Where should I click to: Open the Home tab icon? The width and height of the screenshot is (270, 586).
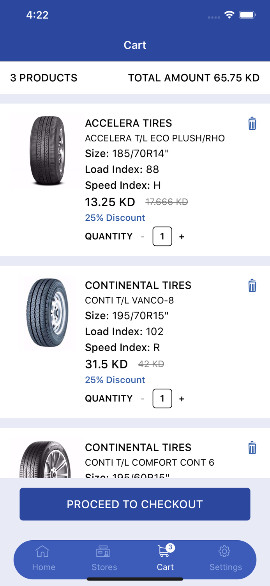tap(42, 551)
